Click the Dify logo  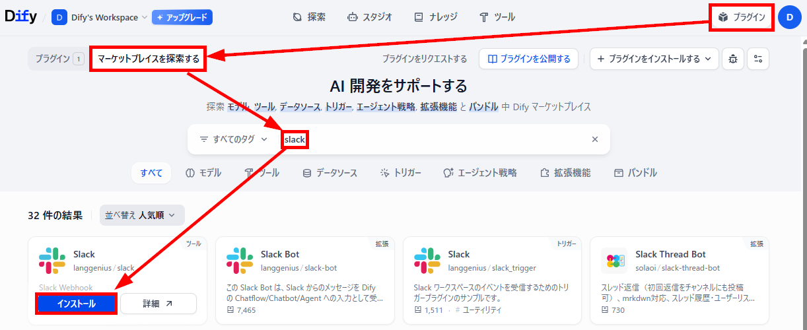pos(20,17)
